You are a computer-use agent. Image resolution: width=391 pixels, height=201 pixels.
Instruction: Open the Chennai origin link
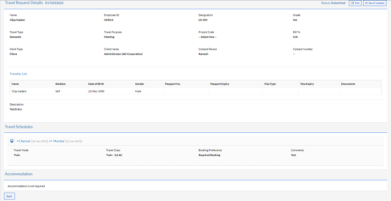coord(25,141)
